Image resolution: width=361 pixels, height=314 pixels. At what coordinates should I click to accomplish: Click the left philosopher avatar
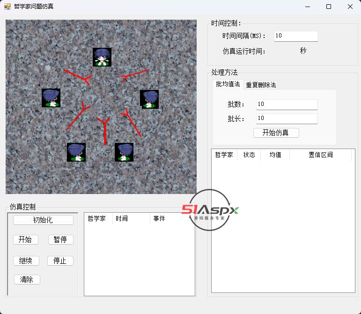(x=51, y=98)
